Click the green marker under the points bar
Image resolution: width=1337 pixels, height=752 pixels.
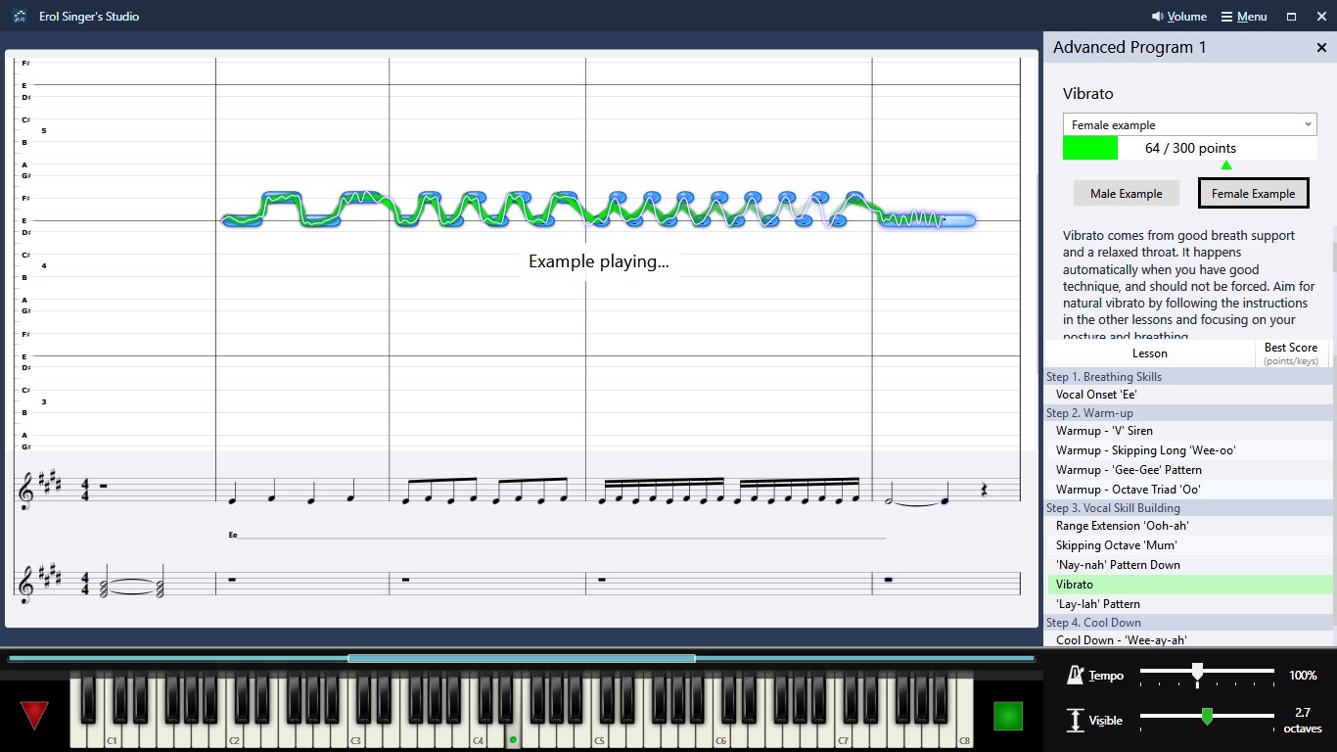tap(1226, 164)
